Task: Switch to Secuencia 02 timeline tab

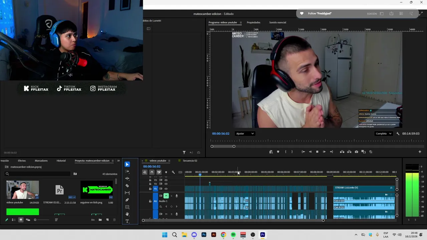Action: click(x=190, y=161)
